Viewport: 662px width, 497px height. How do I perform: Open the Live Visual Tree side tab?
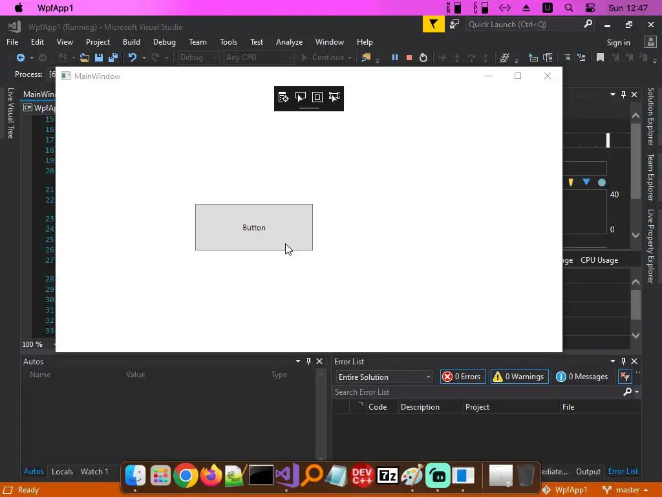[11, 113]
